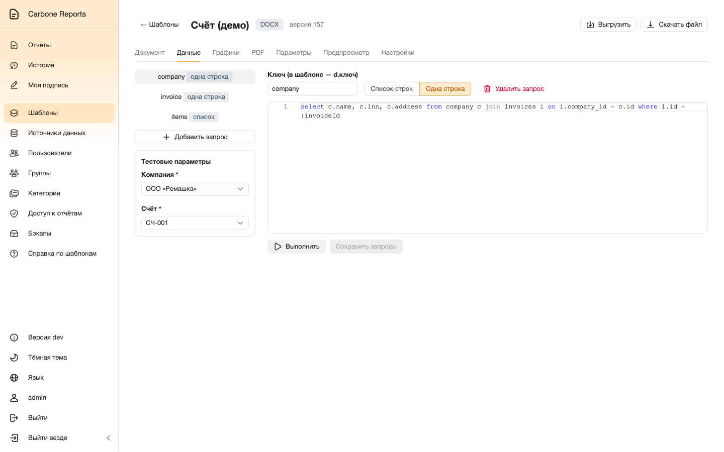Image resolution: width=724 pixels, height=452 pixels.
Task: Collapse the sidebar with the chevron
Action: [109, 438]
